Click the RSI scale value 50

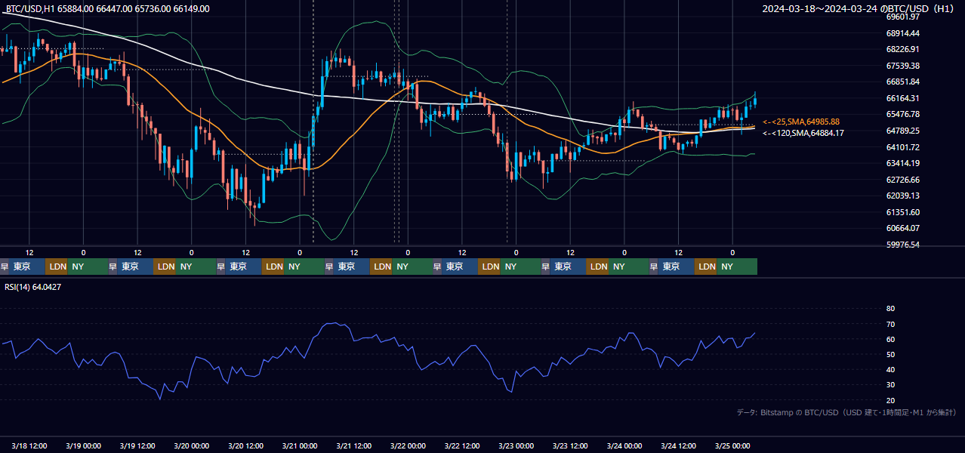(x=890, y=354)
